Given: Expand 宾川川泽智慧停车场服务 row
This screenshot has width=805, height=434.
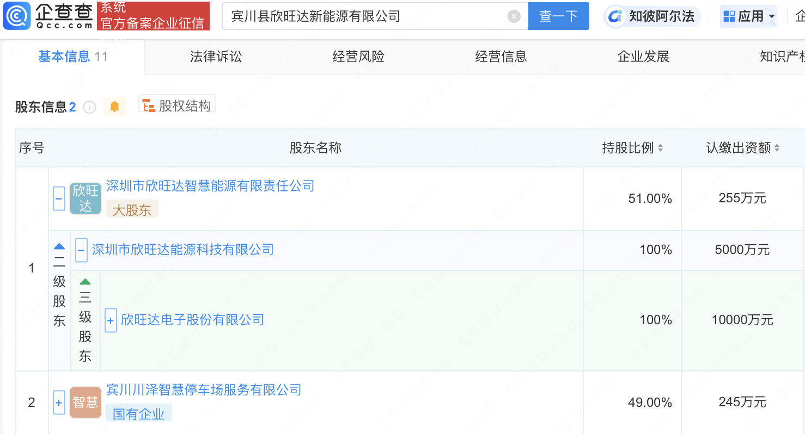Looking at the screenshot, I should point(59,402).
